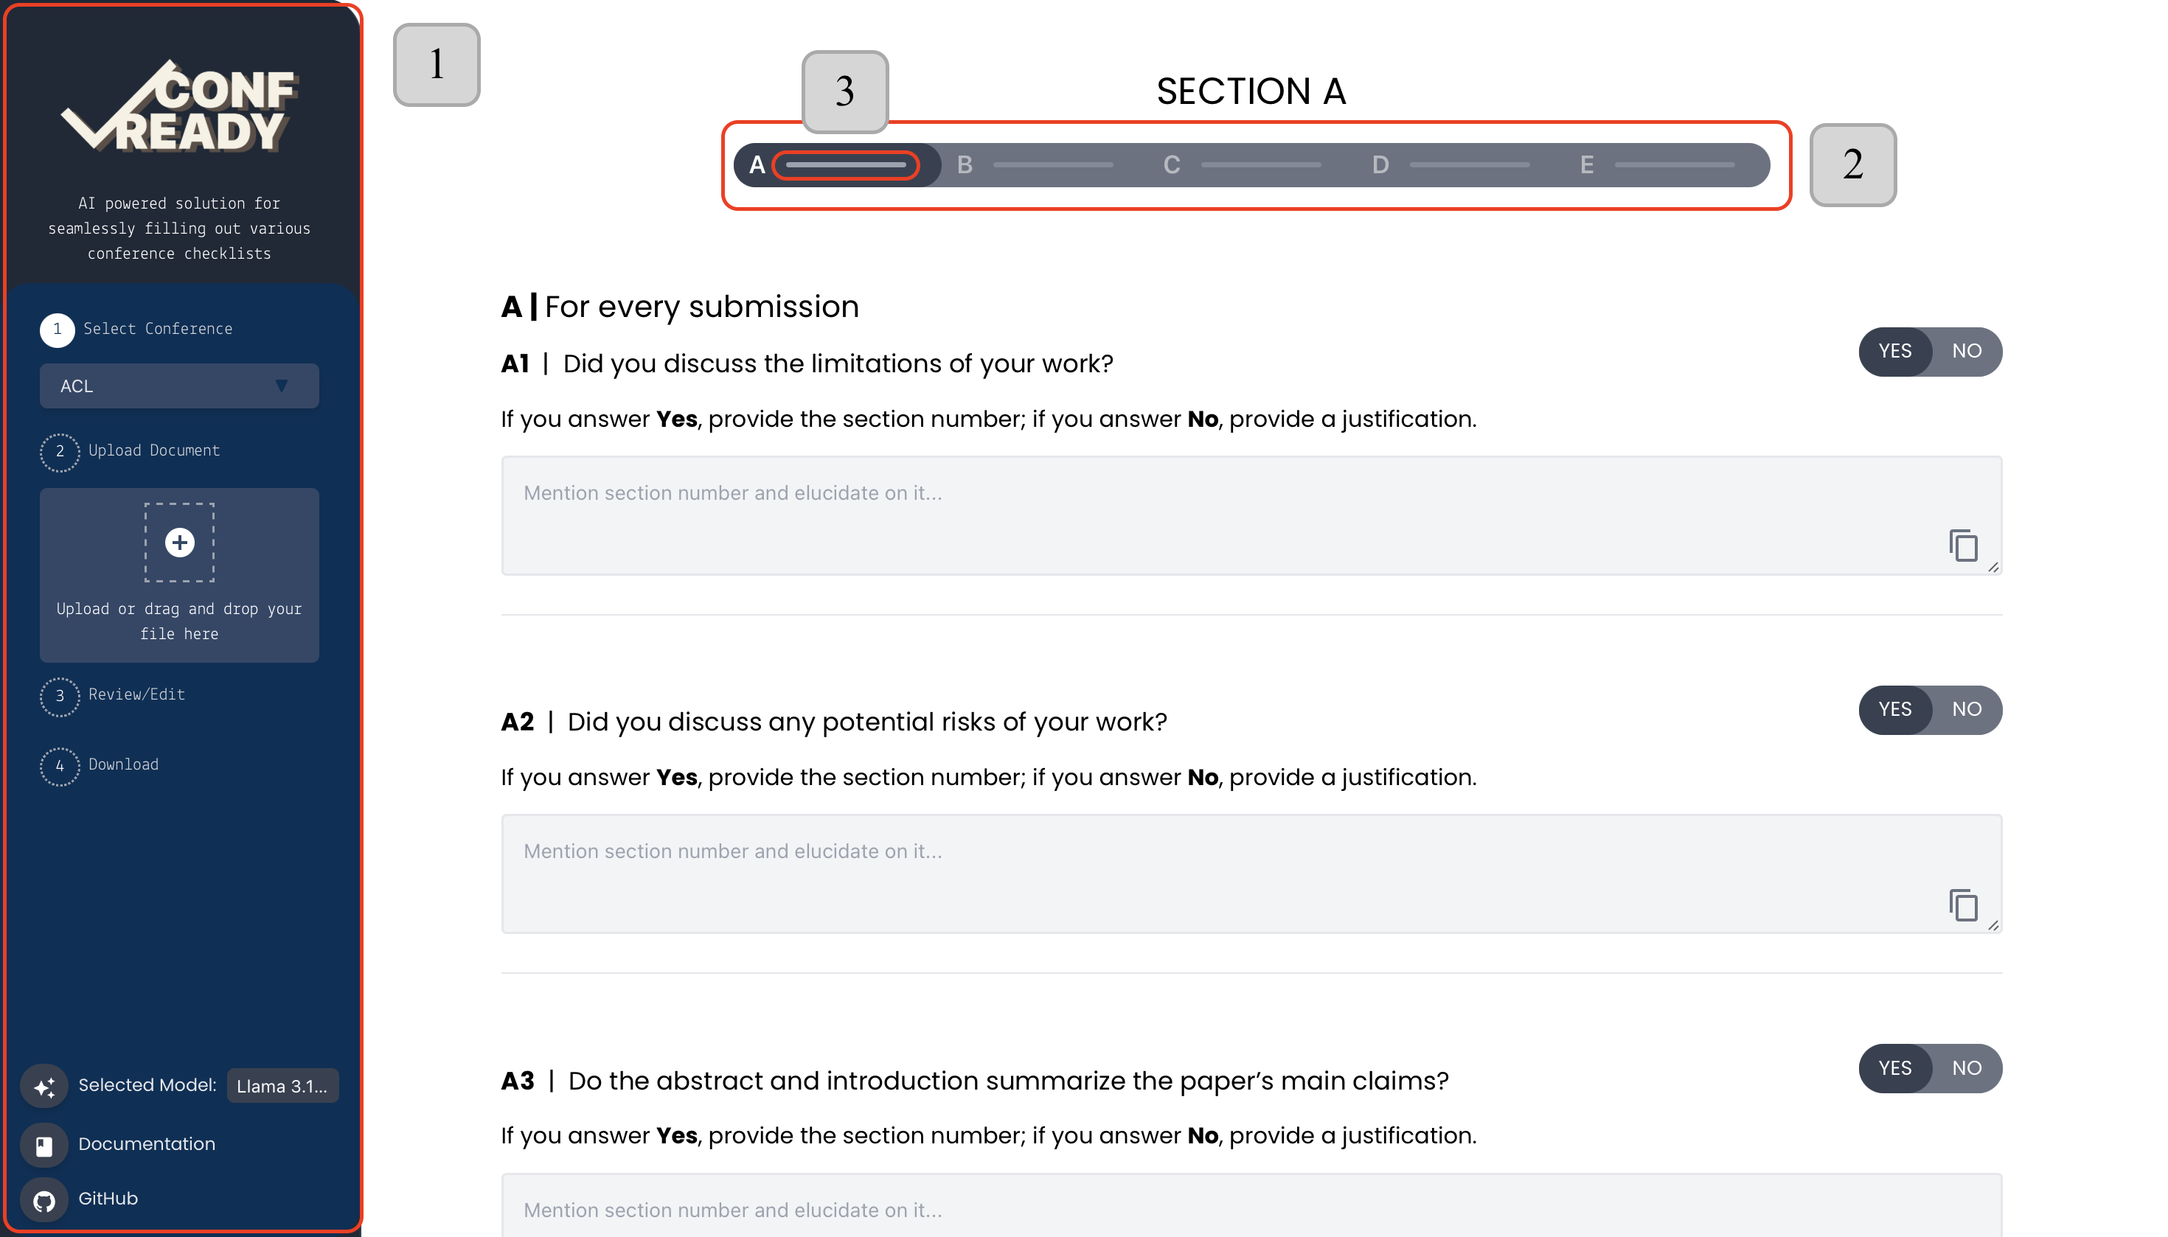Open the GitHub link

[108, 1199]
